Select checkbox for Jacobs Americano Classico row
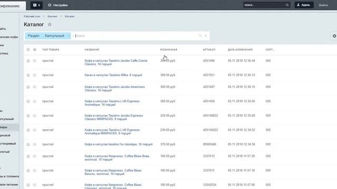Image resolution: width=337 pixels, height=189 pixels. point(28,87)
